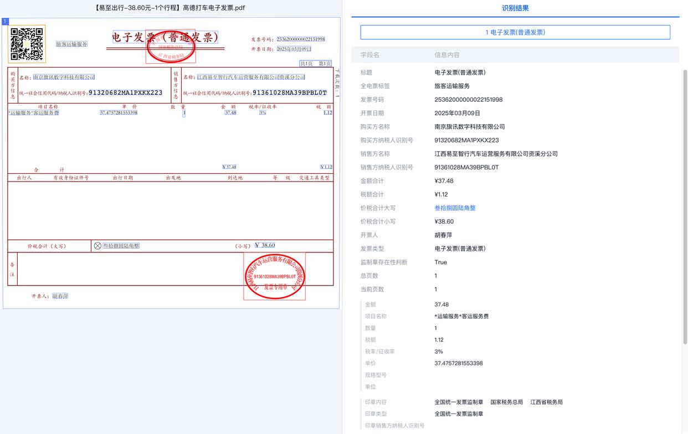The width and height of the screenshot is (688, 434).
Task: Click the 价税合计小写 field name
Action: (x=378, y=221)
